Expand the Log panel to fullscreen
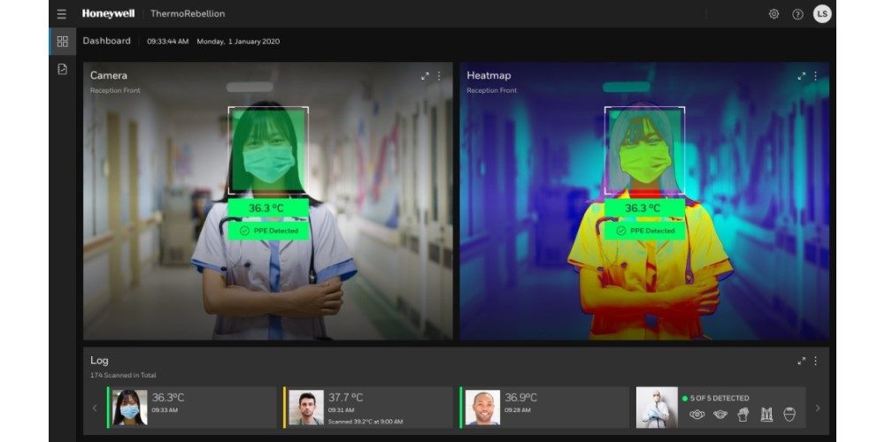The image size is (885, 442). click(x=802, y=361)
